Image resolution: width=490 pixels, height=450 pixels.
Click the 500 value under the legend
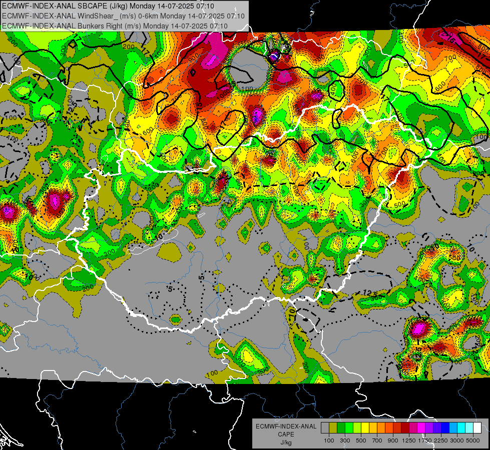[361, 440]
